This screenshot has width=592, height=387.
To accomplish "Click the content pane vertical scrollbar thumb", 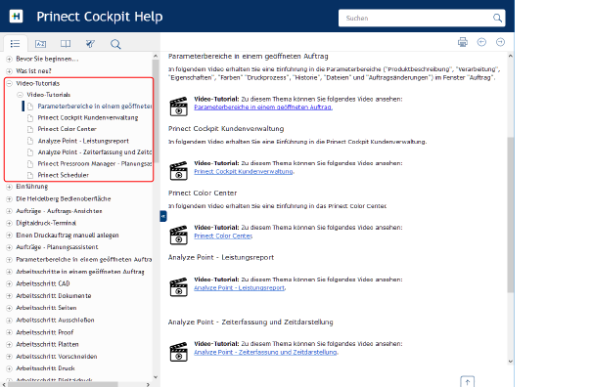I will [511, 215].
